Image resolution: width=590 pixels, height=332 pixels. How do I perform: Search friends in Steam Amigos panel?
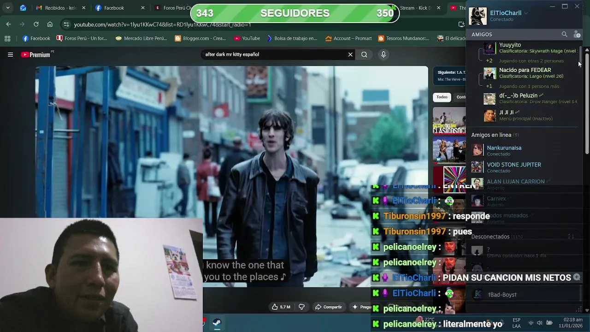(564, 34)
